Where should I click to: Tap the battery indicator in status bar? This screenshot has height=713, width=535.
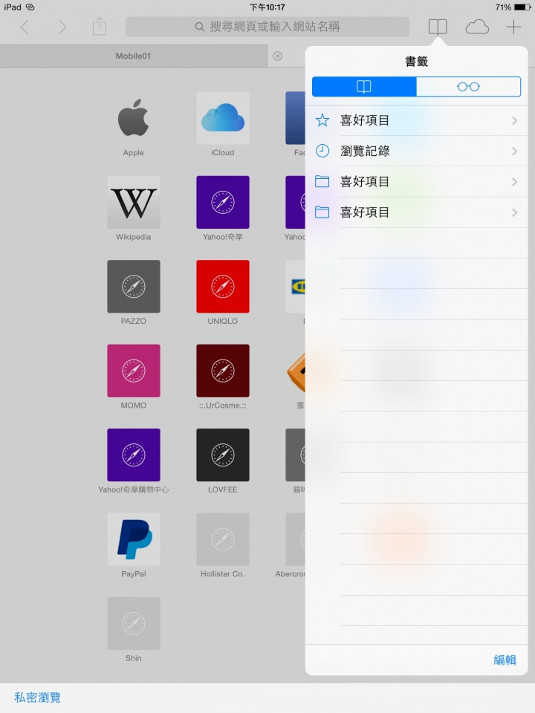[x=522, y=7]
